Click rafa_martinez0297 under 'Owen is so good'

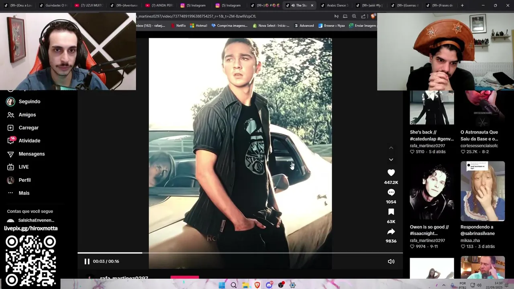pos(427,240)
